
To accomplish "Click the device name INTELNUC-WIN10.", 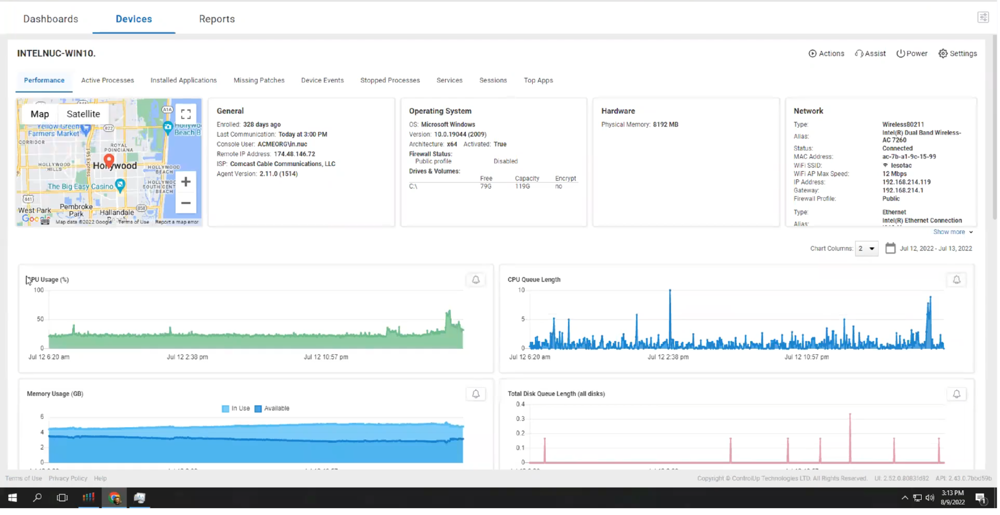I will click(57, 53).
